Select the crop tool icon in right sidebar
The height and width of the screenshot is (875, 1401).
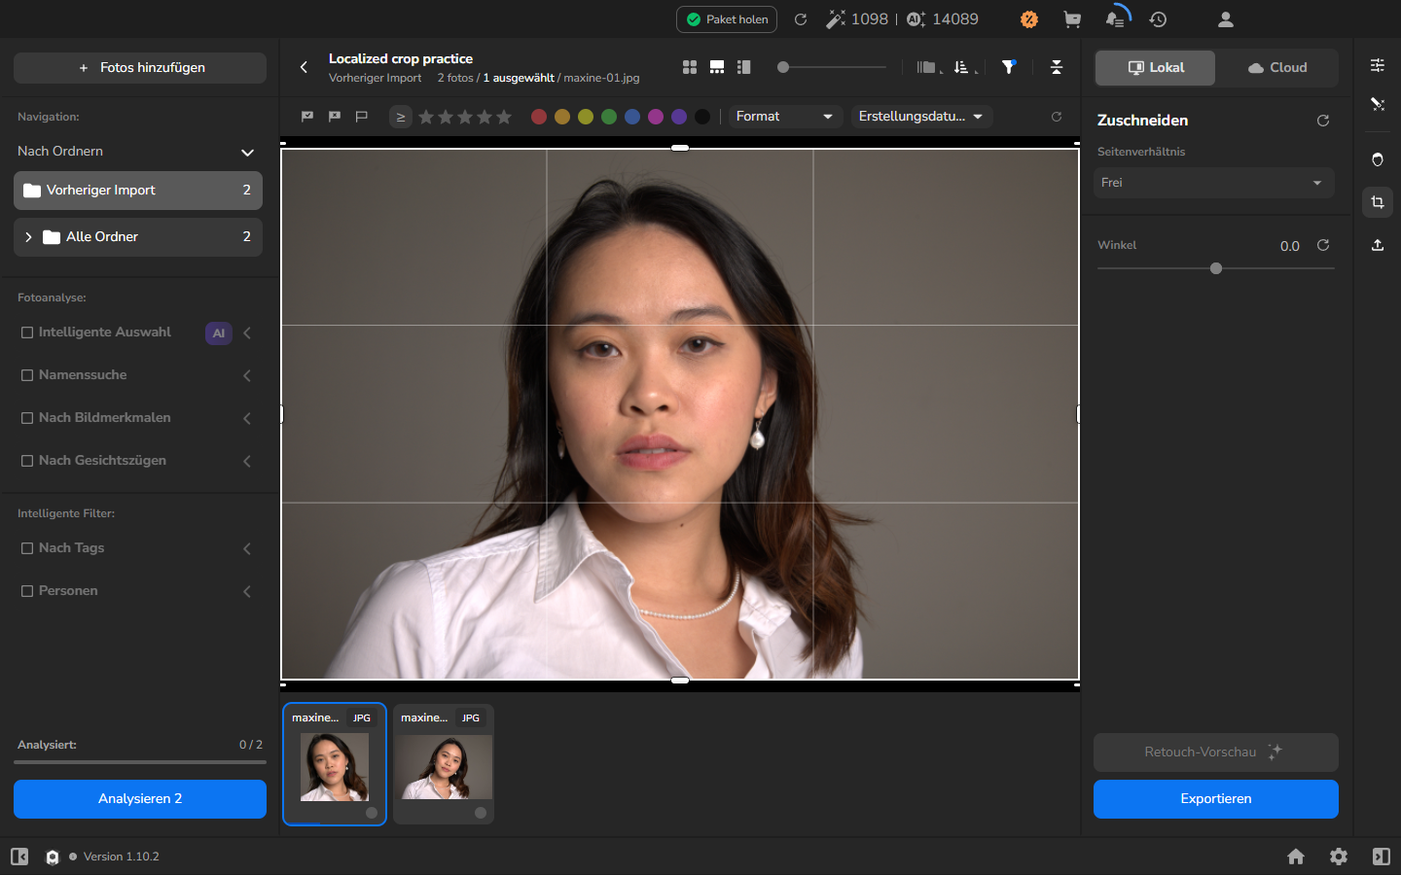(1378, 202)
